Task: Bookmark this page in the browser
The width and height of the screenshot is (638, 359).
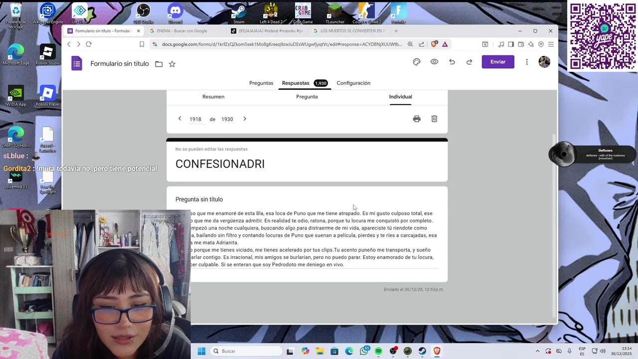Action: [x=142, y=44]
